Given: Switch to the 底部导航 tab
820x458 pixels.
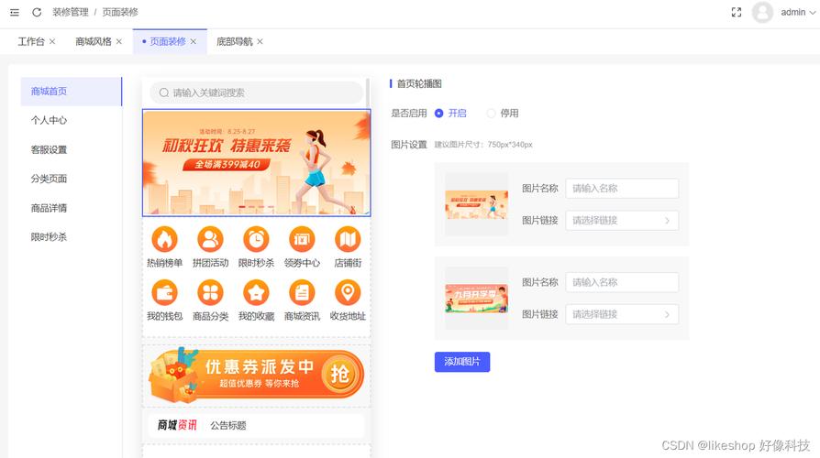Looking at the screenshot, I should point(234,42).
